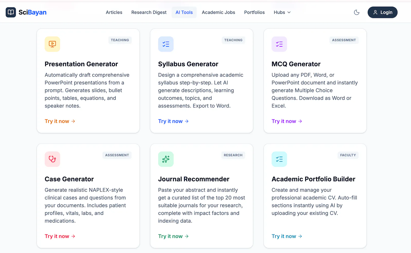The height and width of the screenshot is (253, 411).
Task: Click the Presentation Generator slides icon
Action: 52,44
